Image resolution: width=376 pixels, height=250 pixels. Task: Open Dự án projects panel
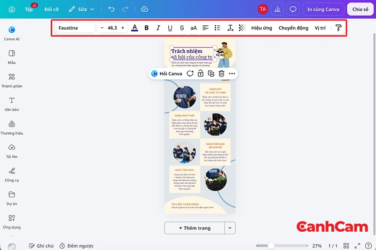(x=12, y=198)
